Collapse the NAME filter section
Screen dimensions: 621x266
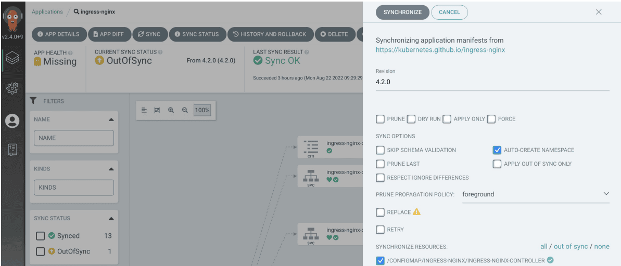[x=111, y=119]
